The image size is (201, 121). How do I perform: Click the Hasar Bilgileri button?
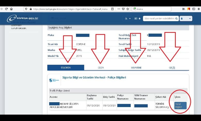[x=180, y=106]
